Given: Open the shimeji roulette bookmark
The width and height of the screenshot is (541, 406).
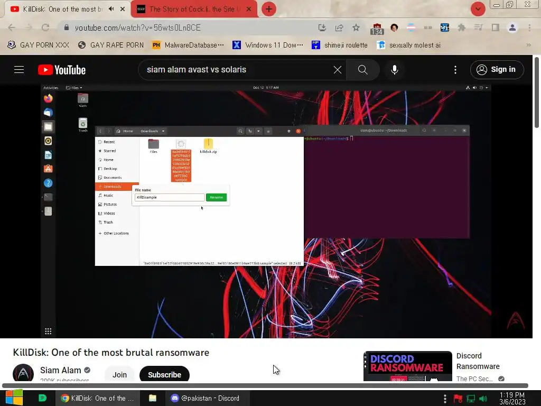Looking at the screenshot, I should (x=340, y=45).
